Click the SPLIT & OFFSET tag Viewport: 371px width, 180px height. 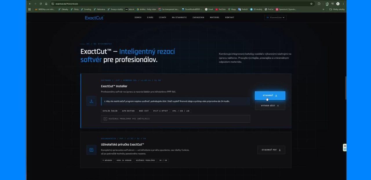click(x=160, y=111)
